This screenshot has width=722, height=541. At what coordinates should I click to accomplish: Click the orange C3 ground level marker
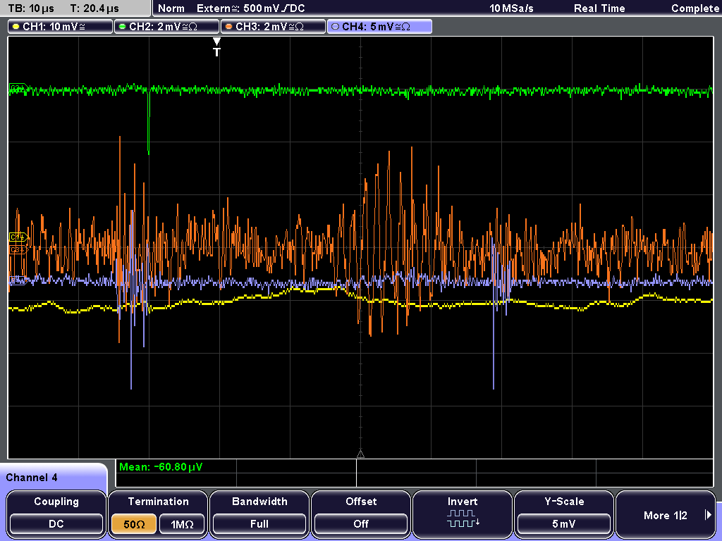click(18, 250)
